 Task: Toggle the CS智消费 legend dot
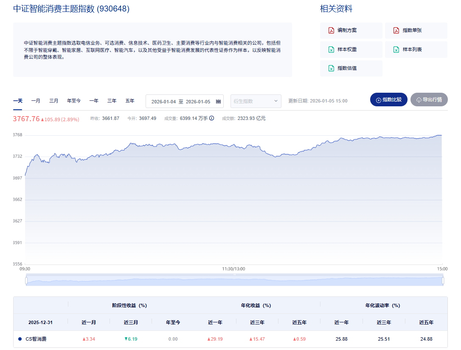[x=20, y=339]
